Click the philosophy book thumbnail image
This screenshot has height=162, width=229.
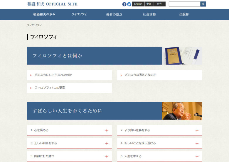coord(182,56)
